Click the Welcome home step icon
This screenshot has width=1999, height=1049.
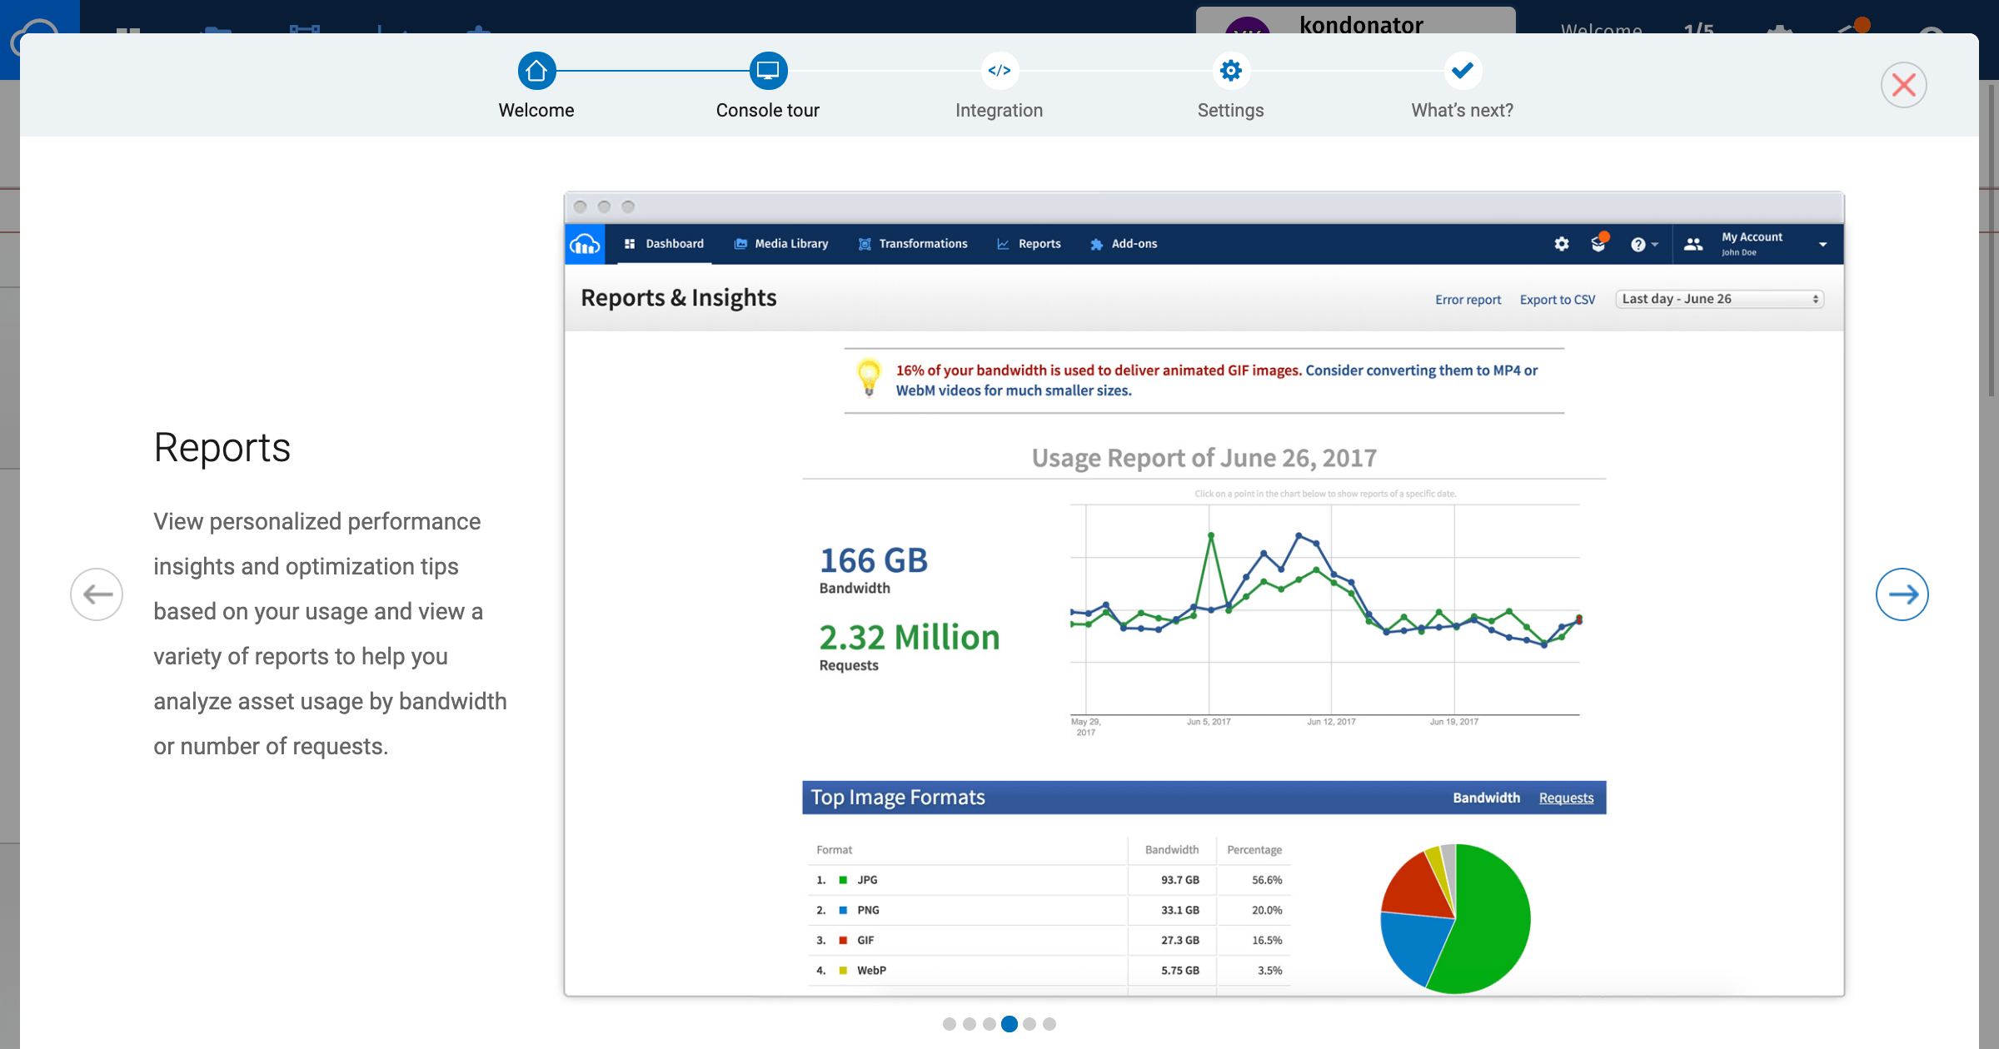[x=536, y=72]
